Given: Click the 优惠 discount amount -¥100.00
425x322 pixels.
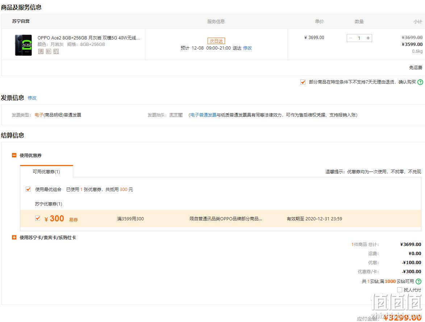Looking at the screenshot, I should pyautogui.click(x=412, y=262).
